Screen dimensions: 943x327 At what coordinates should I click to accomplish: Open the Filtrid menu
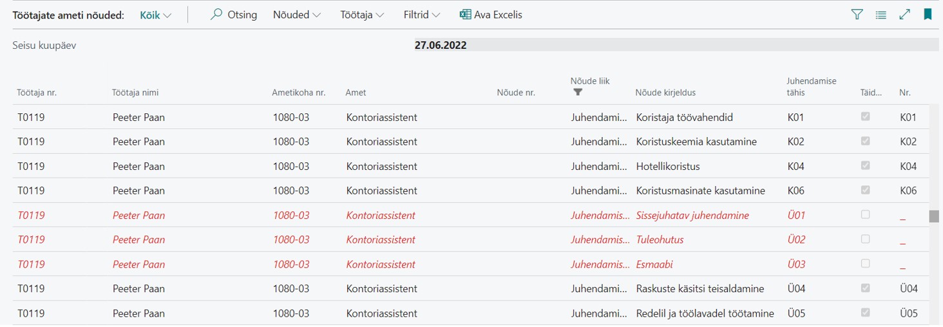422,15
